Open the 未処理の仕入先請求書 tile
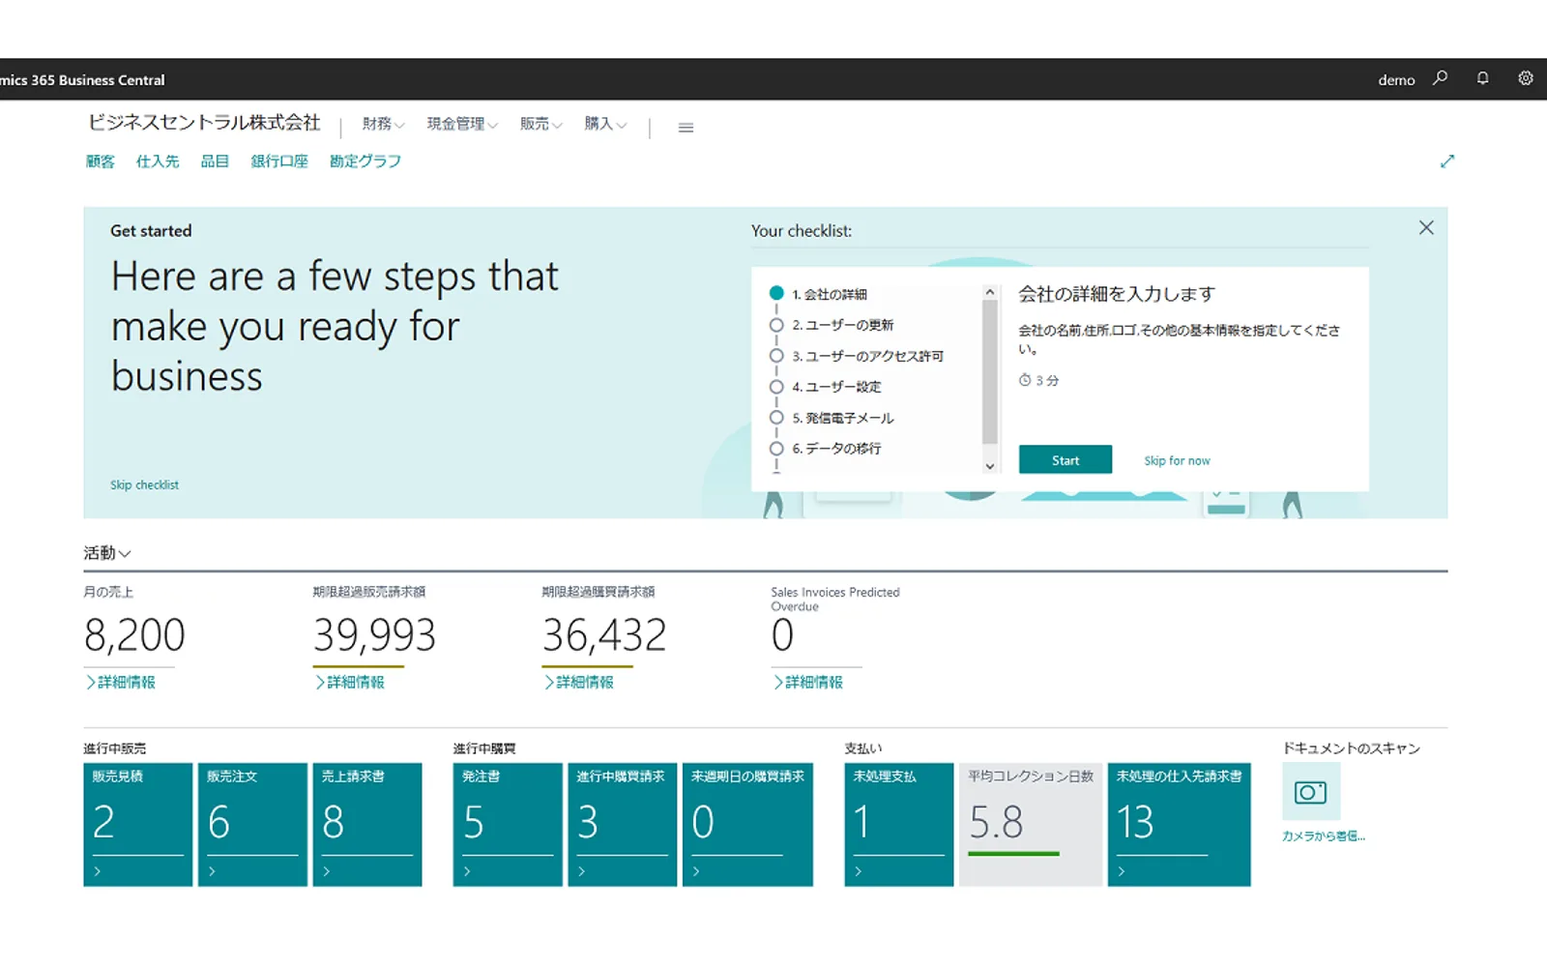The image size is (1547, 967). [x=1180, y=825]
